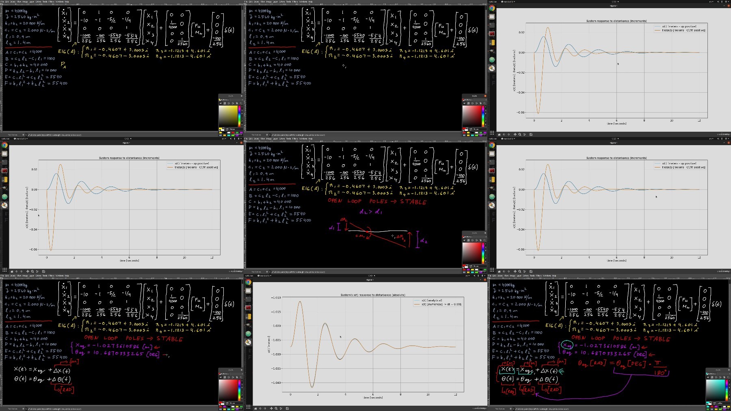Image resolution: width=731 pixels, height=411 pixels.
Task: Open Chrome from dock beside the absolute-response figure
Action: (x=248, y=282)
